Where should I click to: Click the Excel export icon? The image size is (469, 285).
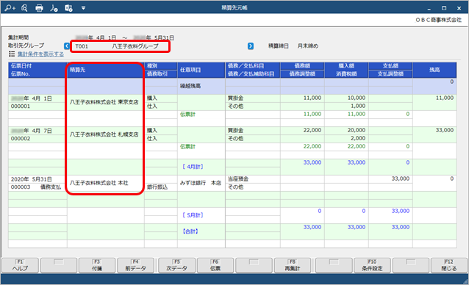[x=68, y=8]
